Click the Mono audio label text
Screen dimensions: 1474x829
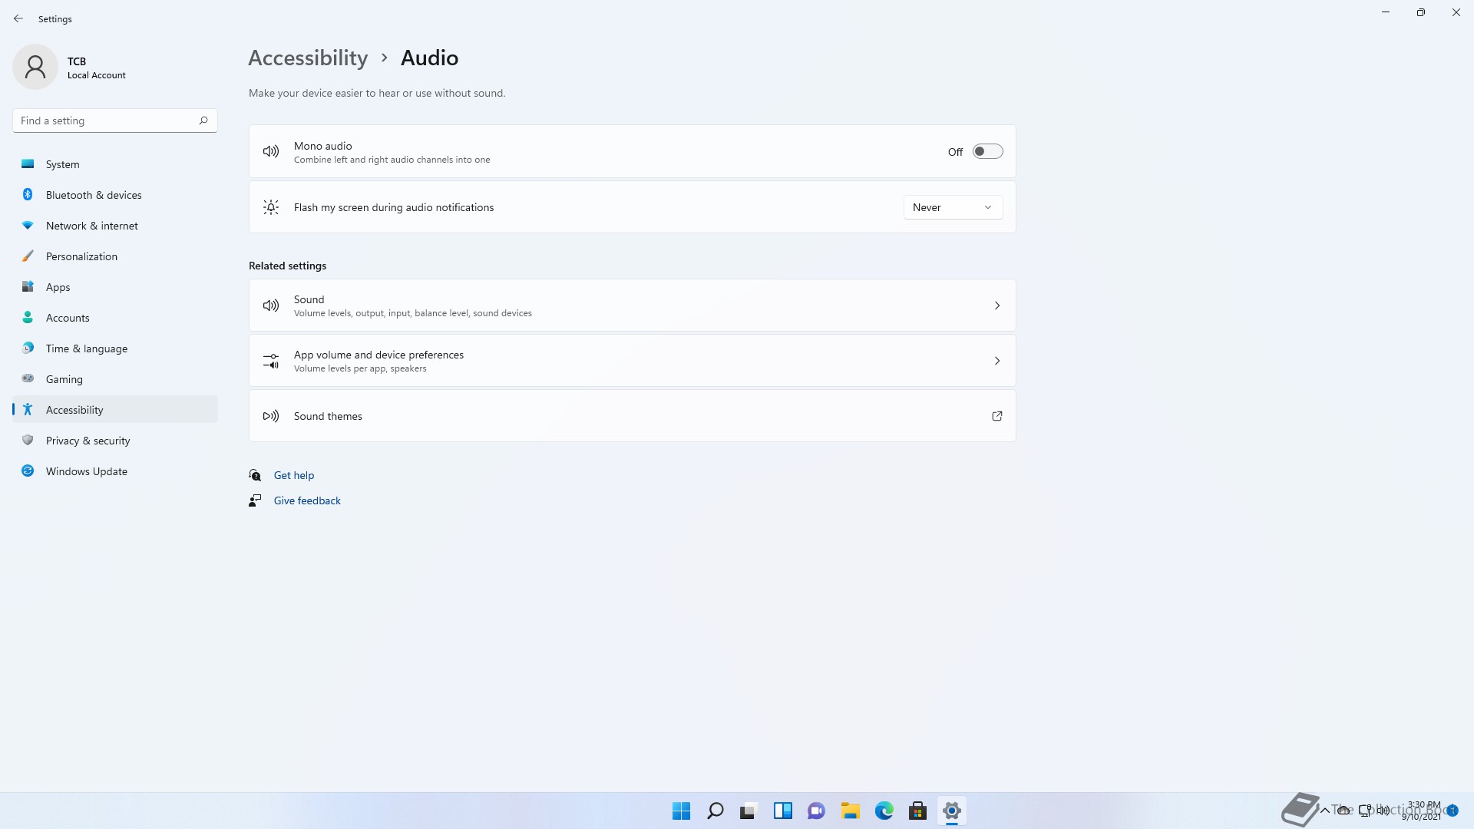point(322,146)
